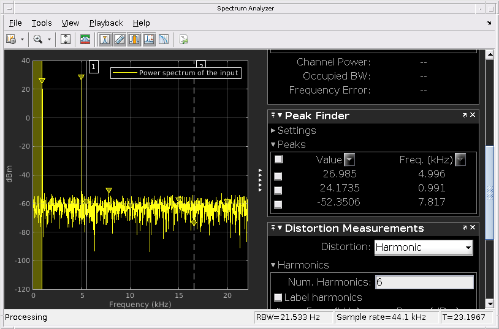Select the zoom magnifier tool
Image resolution: width=499 pixels, height=329 pixels.
click(x=38, y=39)
